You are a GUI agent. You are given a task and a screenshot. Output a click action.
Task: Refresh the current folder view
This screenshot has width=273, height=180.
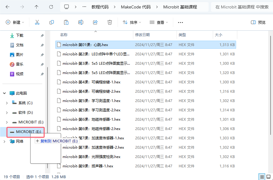point(51,7)
